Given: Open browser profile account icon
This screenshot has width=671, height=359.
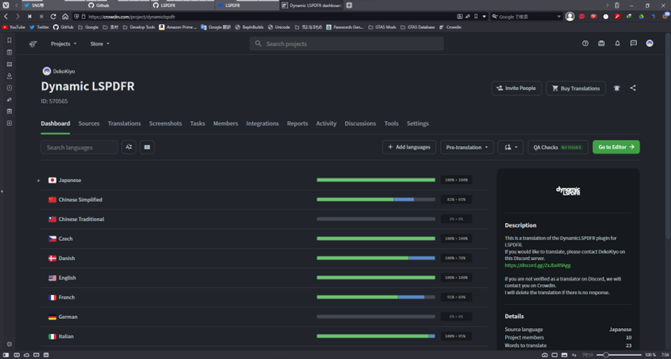Looking at the screenshot, I should [x=570, y=16].
